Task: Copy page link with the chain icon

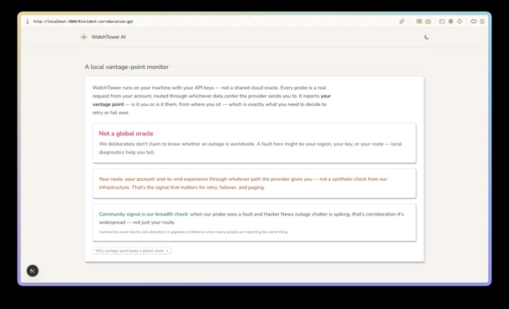Action: [402, 21]
